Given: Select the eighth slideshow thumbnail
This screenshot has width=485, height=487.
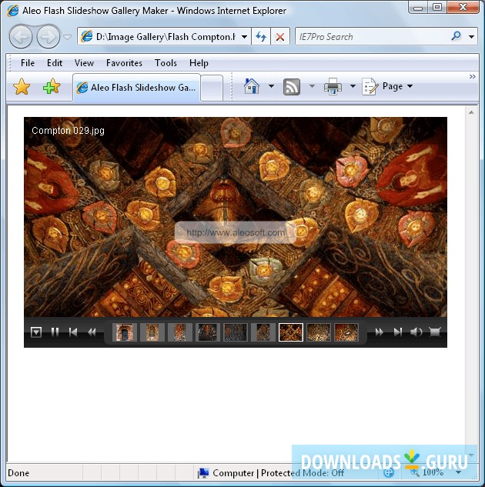Looking at the screenshot, I should [319, 332].
